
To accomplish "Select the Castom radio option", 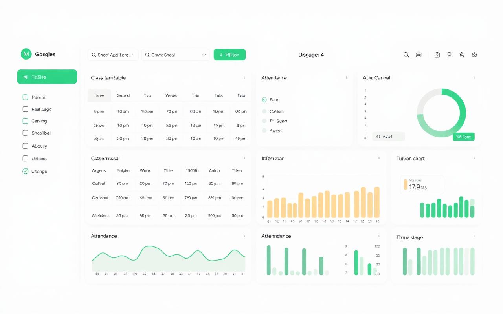I will [264, 111].
